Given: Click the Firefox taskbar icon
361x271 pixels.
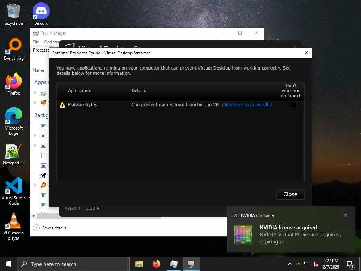Looking at the screenshot, I should (156, 264).
